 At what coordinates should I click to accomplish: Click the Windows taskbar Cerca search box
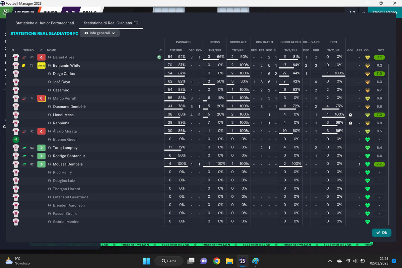[169, 261]
